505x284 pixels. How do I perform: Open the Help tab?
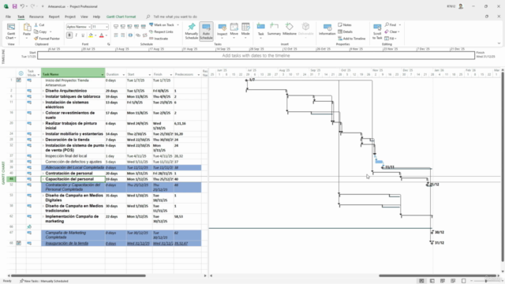click(96, 17)
